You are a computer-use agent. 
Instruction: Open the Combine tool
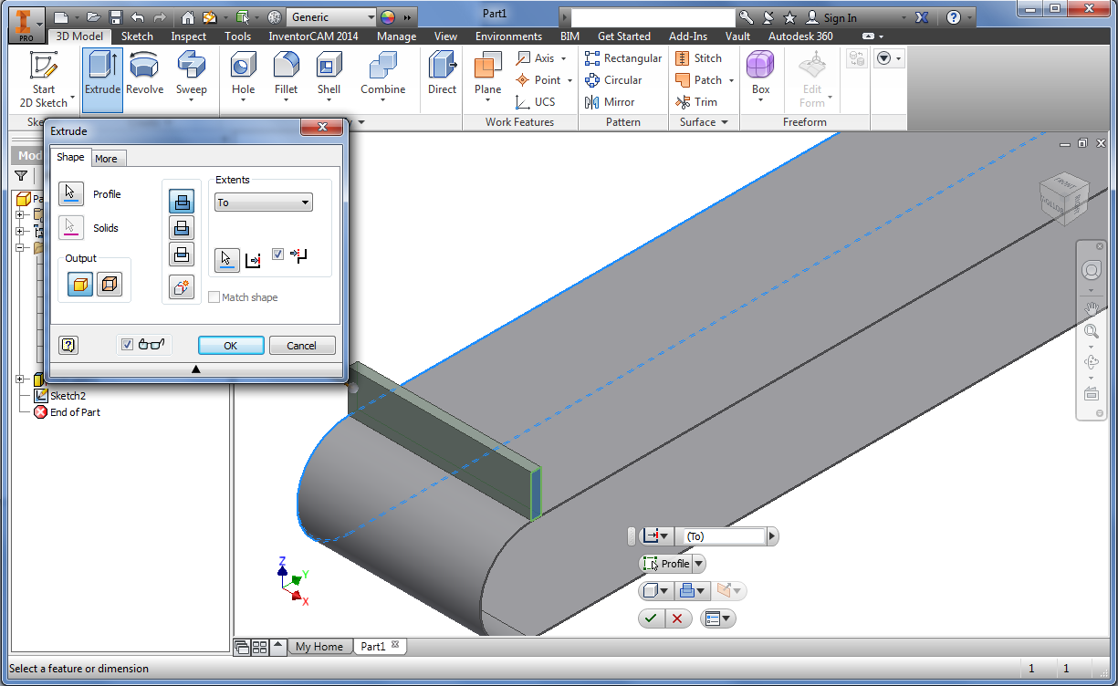pyautogui.click(x=382, y=73)
